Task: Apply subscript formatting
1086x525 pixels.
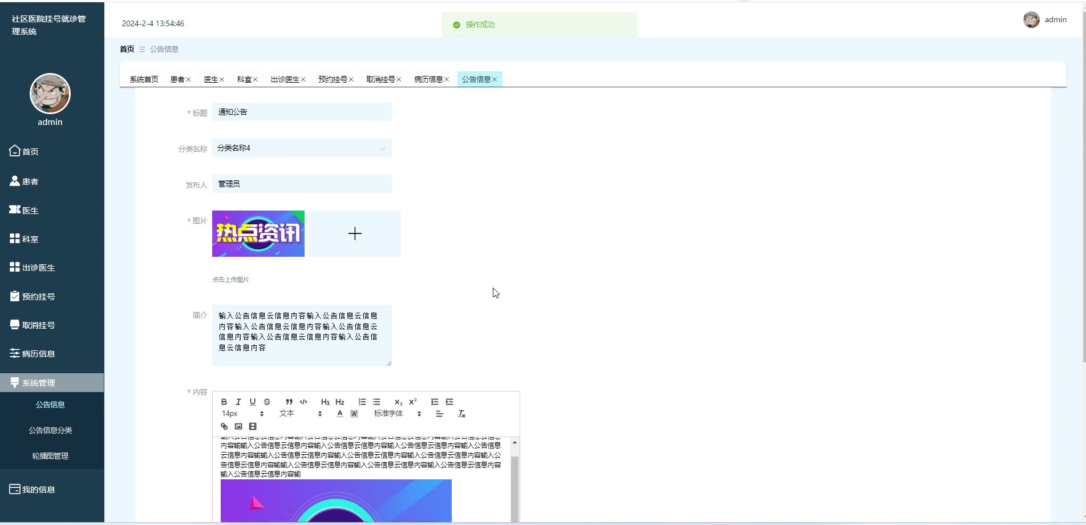Action: (x=398, y=402)
